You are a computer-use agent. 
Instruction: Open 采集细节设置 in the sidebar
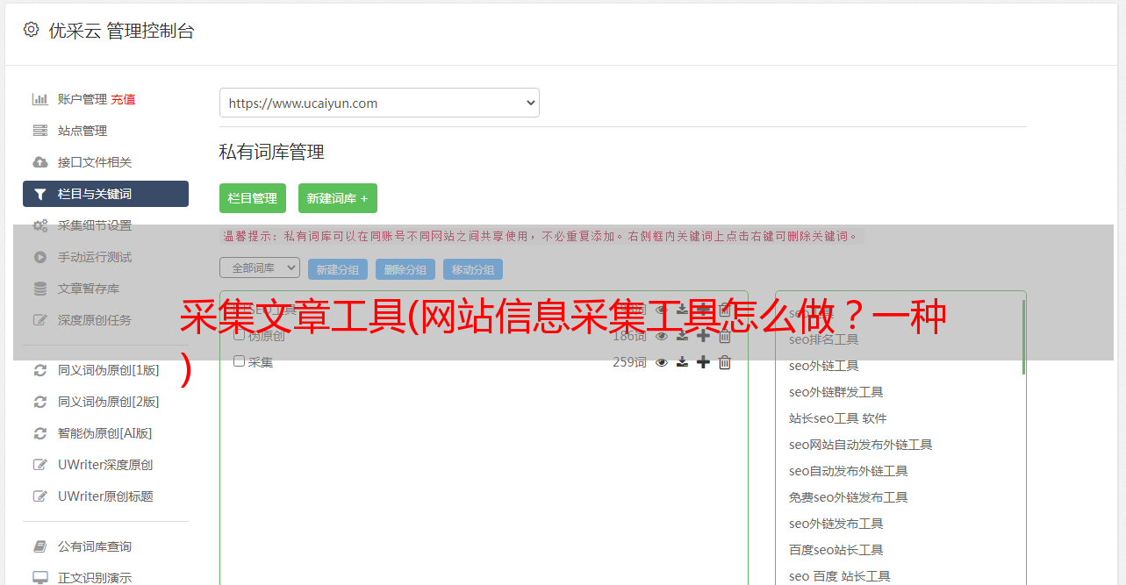coord(95,225)
